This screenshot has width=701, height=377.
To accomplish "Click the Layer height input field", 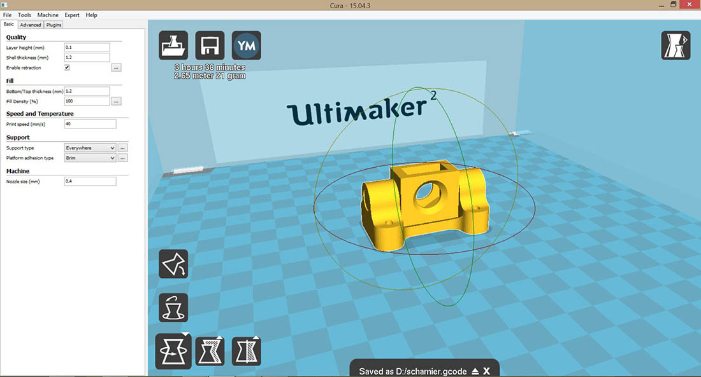I will pos(87,47).
